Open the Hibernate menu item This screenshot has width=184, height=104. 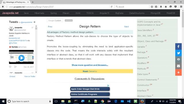click(39, 13)
